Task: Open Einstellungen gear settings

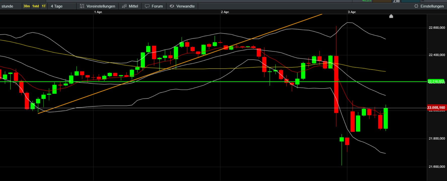Action: 429,6
